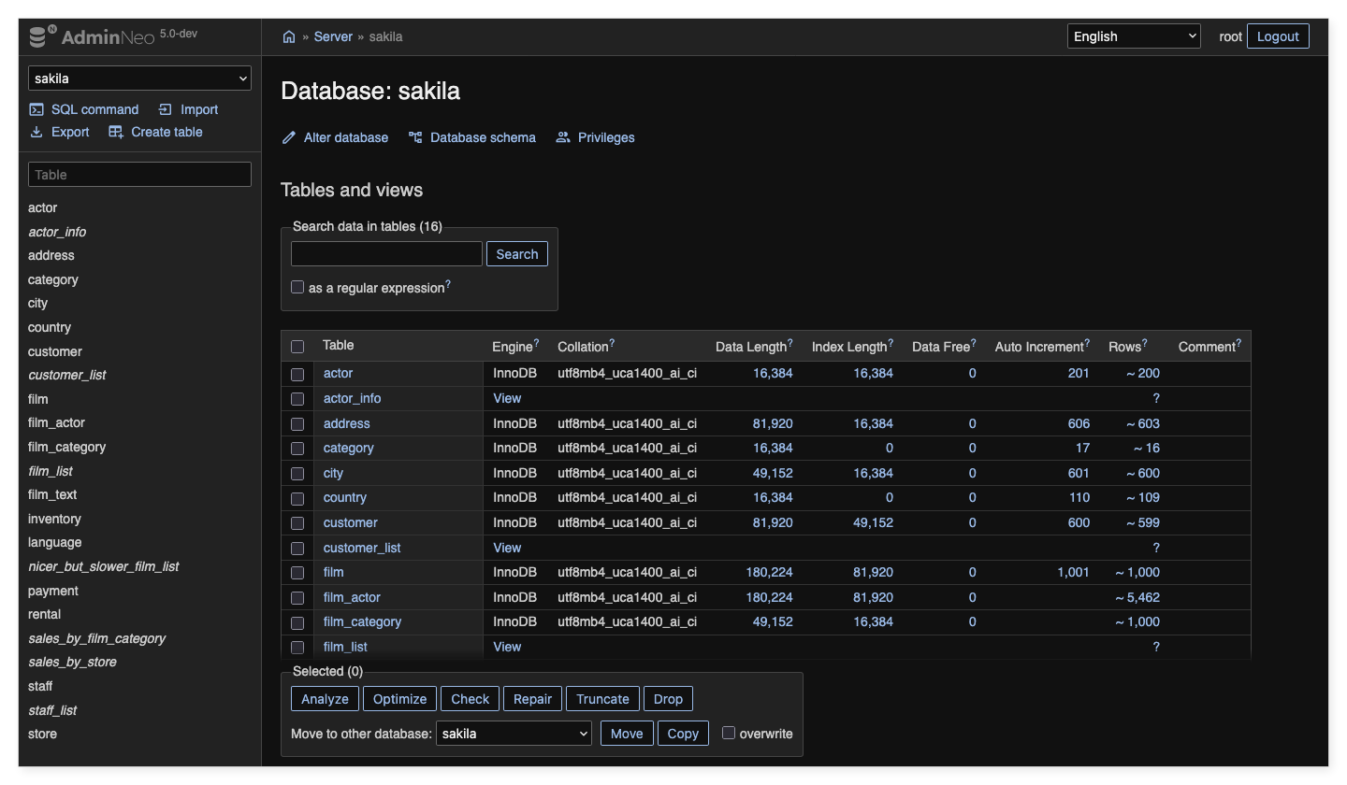This screenshot has height=785, width=1347.
Task: Open SQL command via its terminal icon
Action: 36,109
